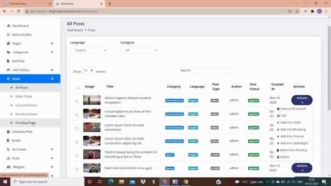Reload the browser page

tap(19, 11)
